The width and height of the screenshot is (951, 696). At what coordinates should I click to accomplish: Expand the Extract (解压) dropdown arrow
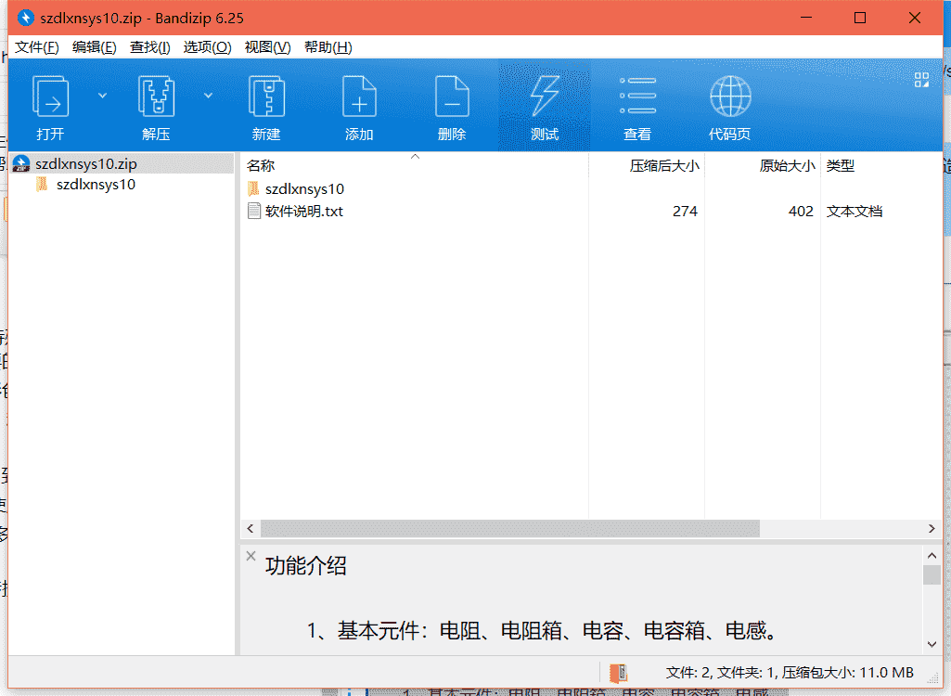(208, 96)
